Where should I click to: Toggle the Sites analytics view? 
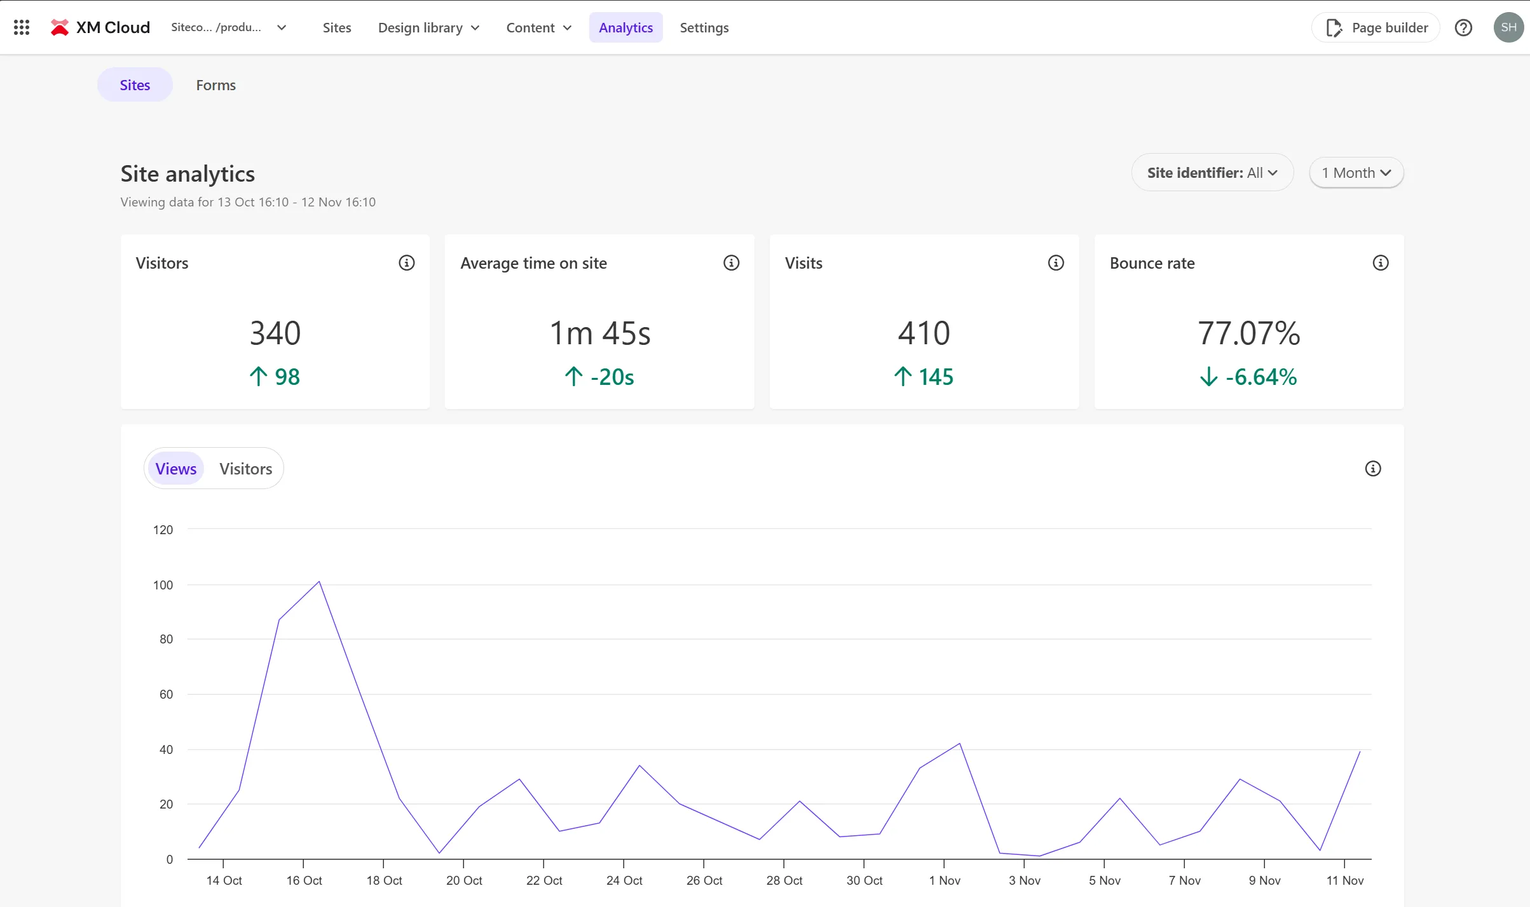[x=133, y=84]
